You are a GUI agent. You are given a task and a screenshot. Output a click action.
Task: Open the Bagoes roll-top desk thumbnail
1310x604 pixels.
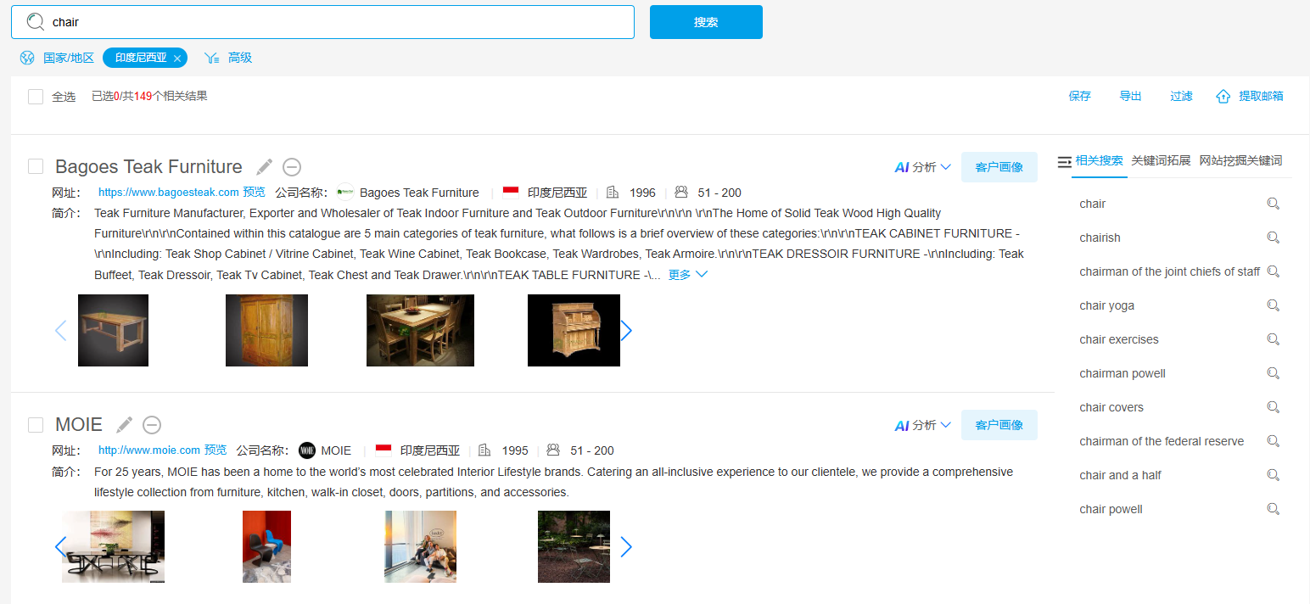coord(574,331)
